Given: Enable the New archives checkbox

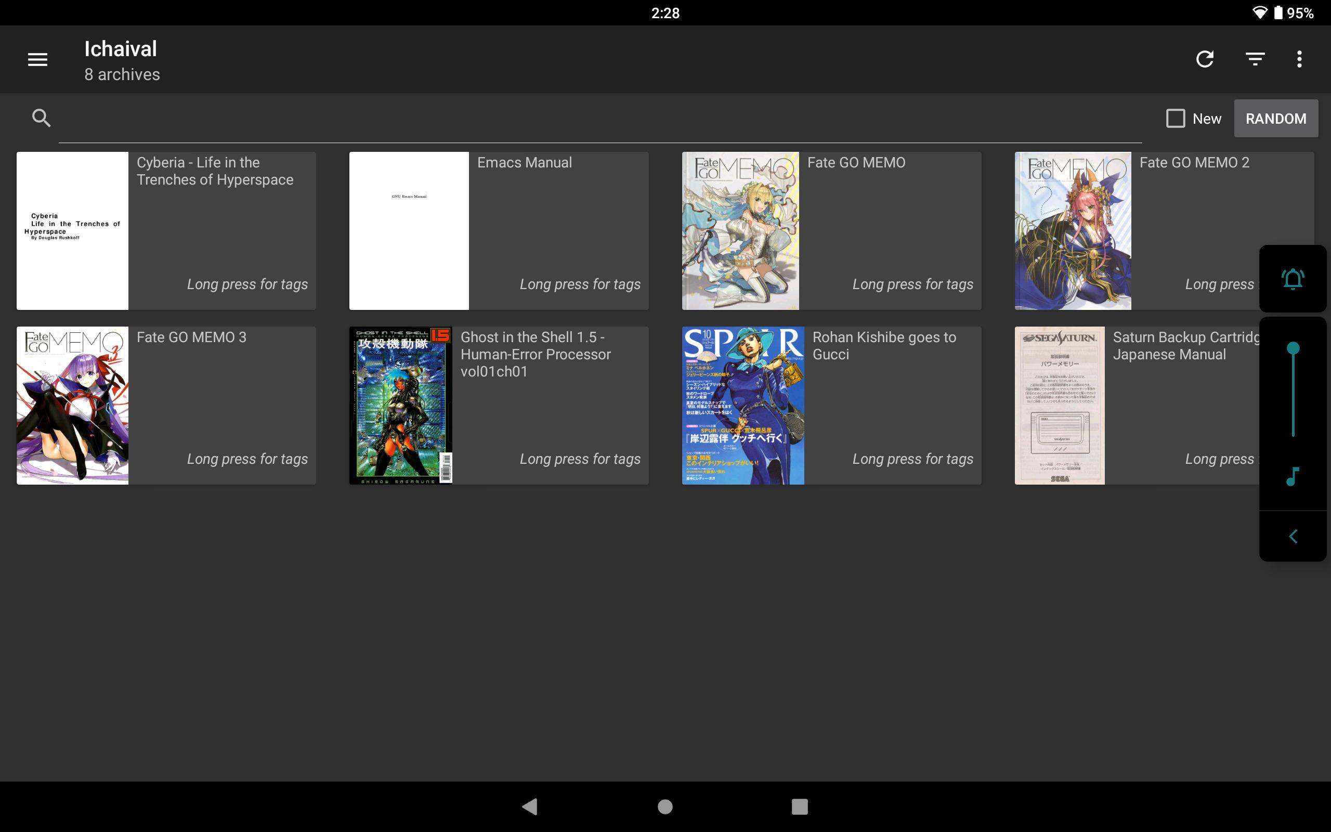Looking at the screenshot, I should pos(1176,119).
